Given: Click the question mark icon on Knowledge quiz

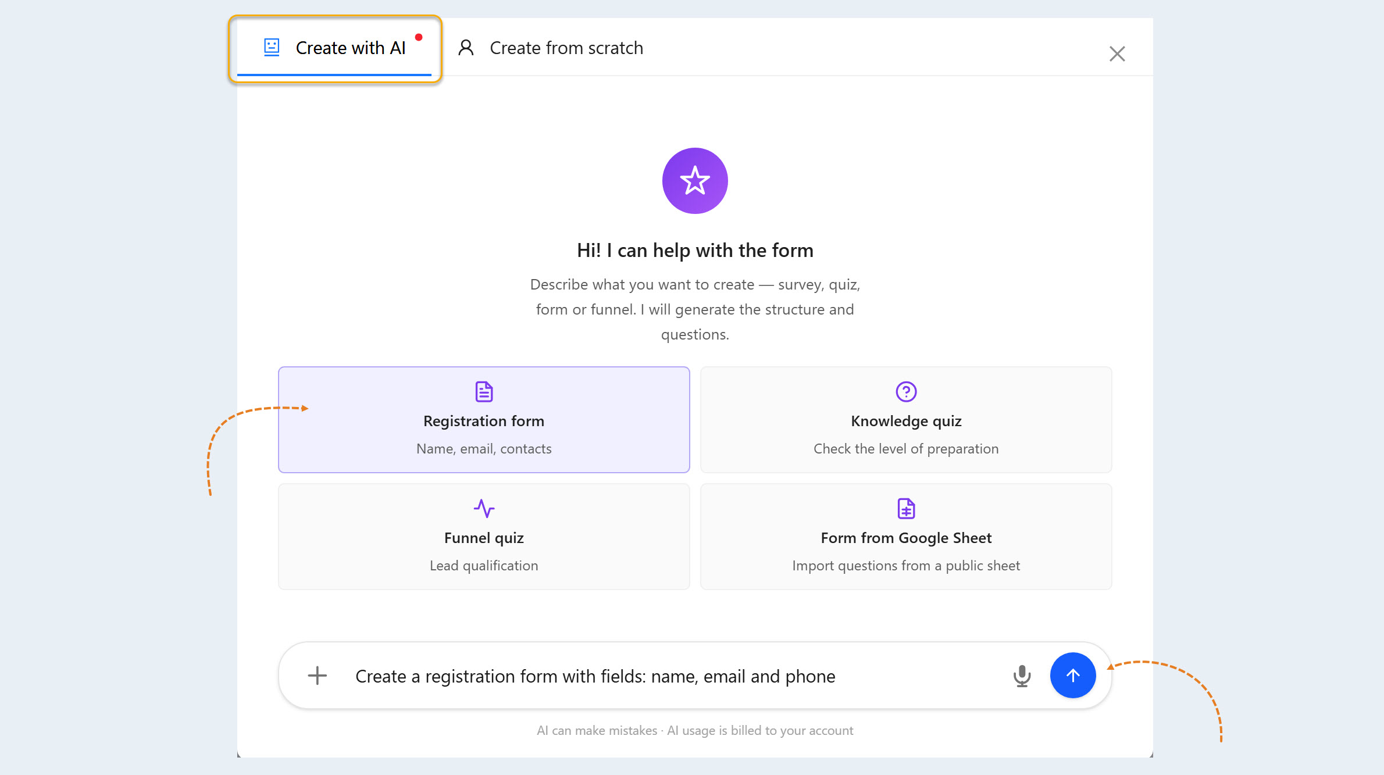Looking at the screenshot, I should point(906,392).
